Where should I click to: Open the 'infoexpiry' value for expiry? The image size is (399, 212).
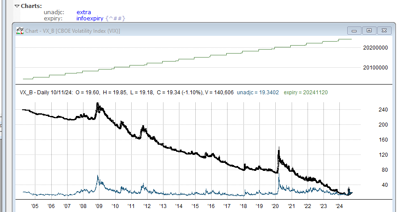90,18
